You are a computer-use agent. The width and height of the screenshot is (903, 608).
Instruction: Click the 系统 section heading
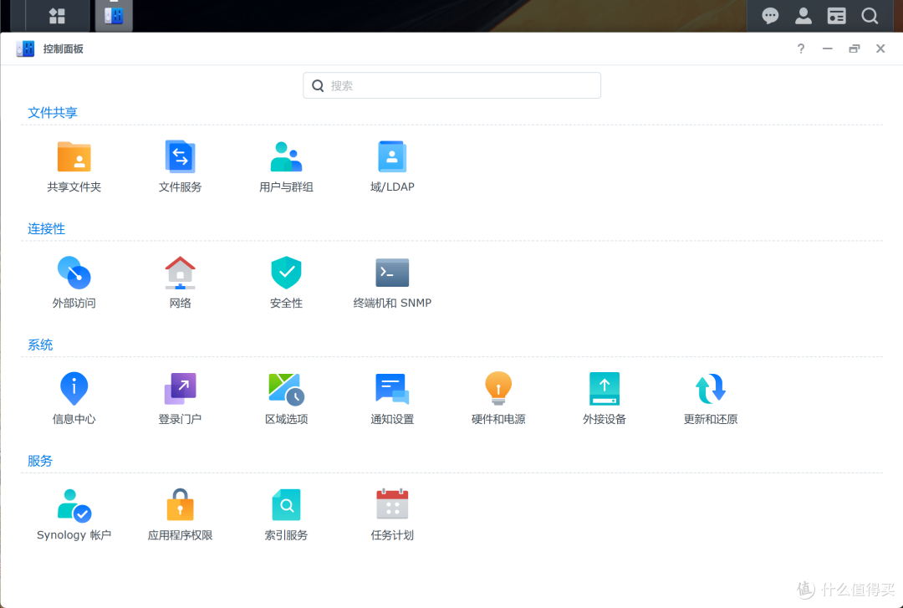40,345
